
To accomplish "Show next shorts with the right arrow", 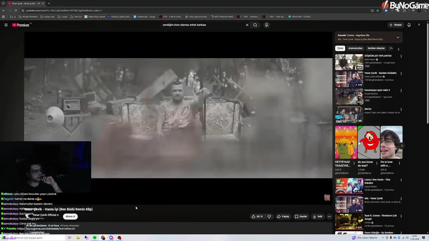I will coord(402,146).
